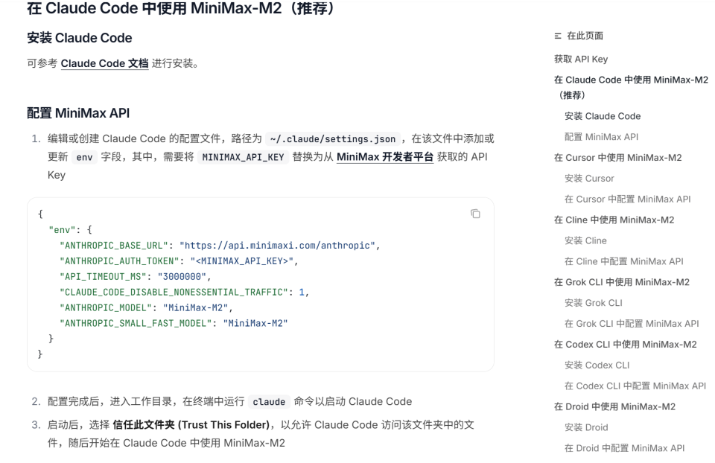Open 在 Codex CLI 中配置 MiniMax API entry

point(635,386)
